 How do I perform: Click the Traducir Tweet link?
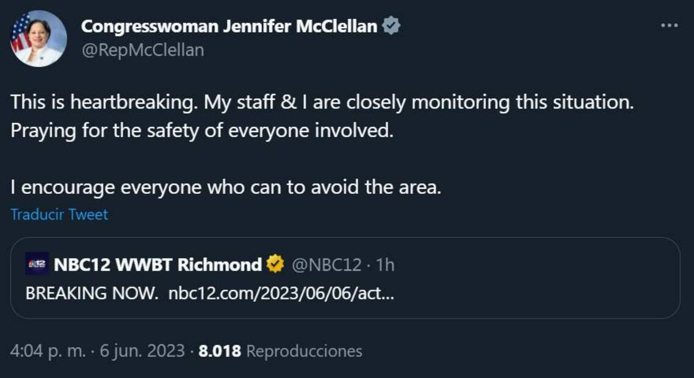click(x=59, y=215)
